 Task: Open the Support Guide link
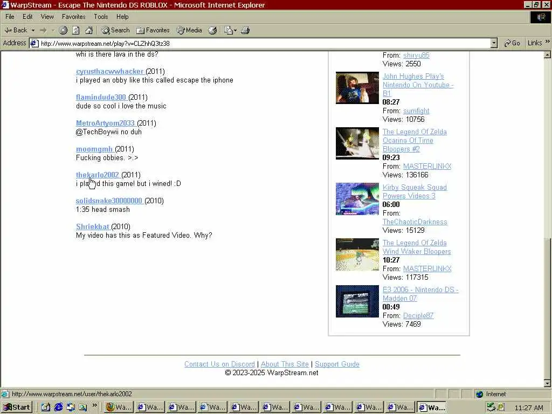[x=337, y=364]
